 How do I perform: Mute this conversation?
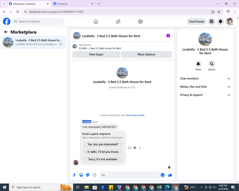coord(198,64)
